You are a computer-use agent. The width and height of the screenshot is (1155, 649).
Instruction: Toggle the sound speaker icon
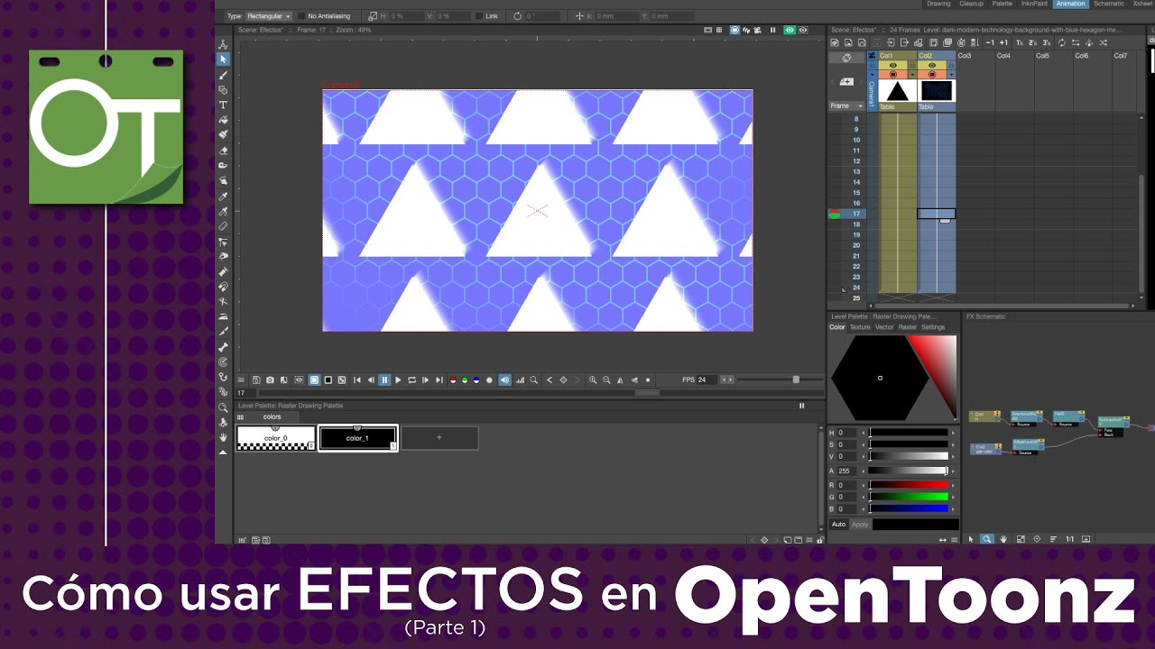click(x=504, y=380)
